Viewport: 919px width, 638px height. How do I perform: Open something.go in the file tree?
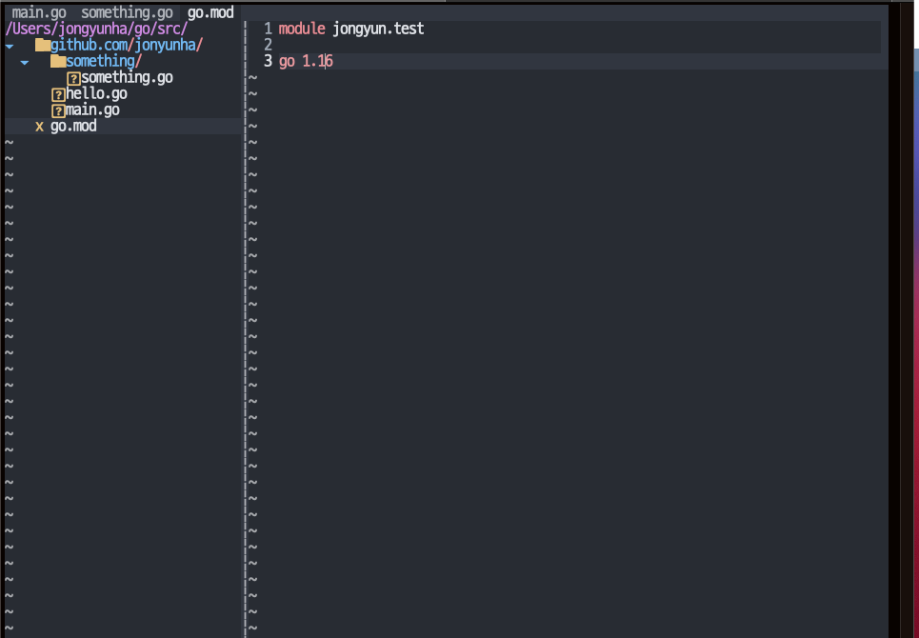click(x=127, y=78)
